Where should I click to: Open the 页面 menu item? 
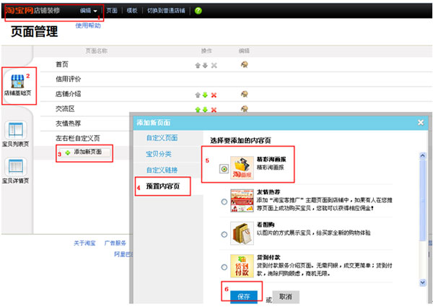(x=112, y=11)
